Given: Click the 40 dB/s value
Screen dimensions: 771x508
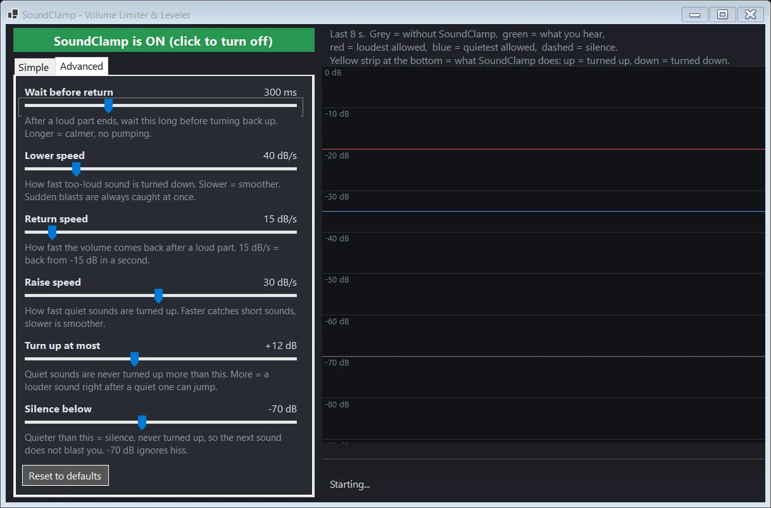Looking at the screenshot, I should 280,156.
